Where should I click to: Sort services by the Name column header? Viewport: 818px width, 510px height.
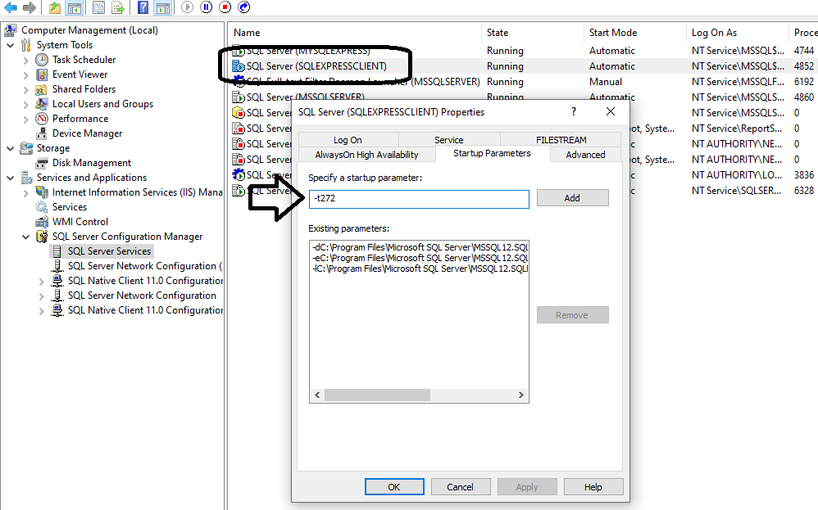[355, 32]
